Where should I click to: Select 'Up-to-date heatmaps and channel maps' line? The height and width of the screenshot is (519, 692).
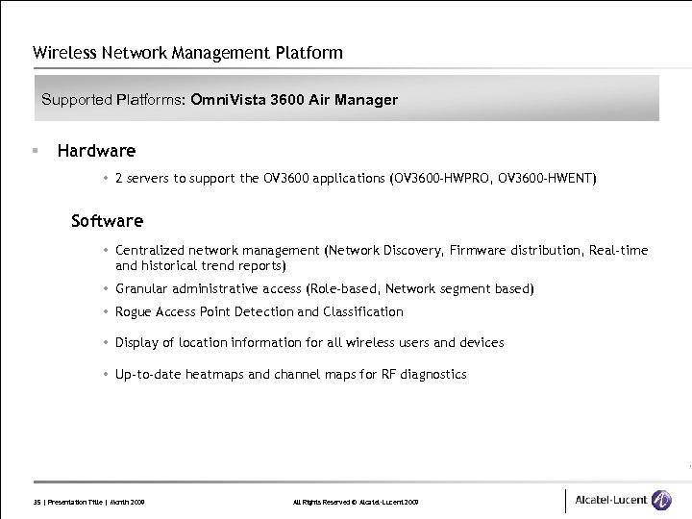[291, 374]
